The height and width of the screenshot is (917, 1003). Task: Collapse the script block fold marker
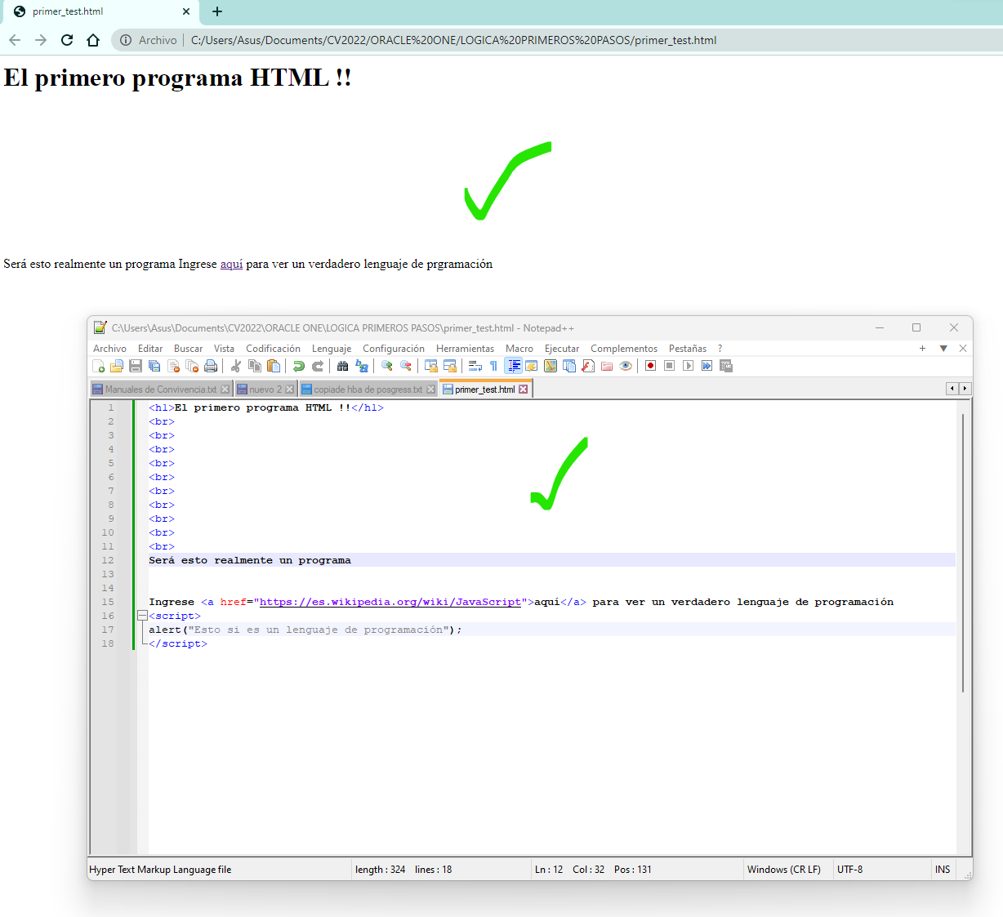142,616
